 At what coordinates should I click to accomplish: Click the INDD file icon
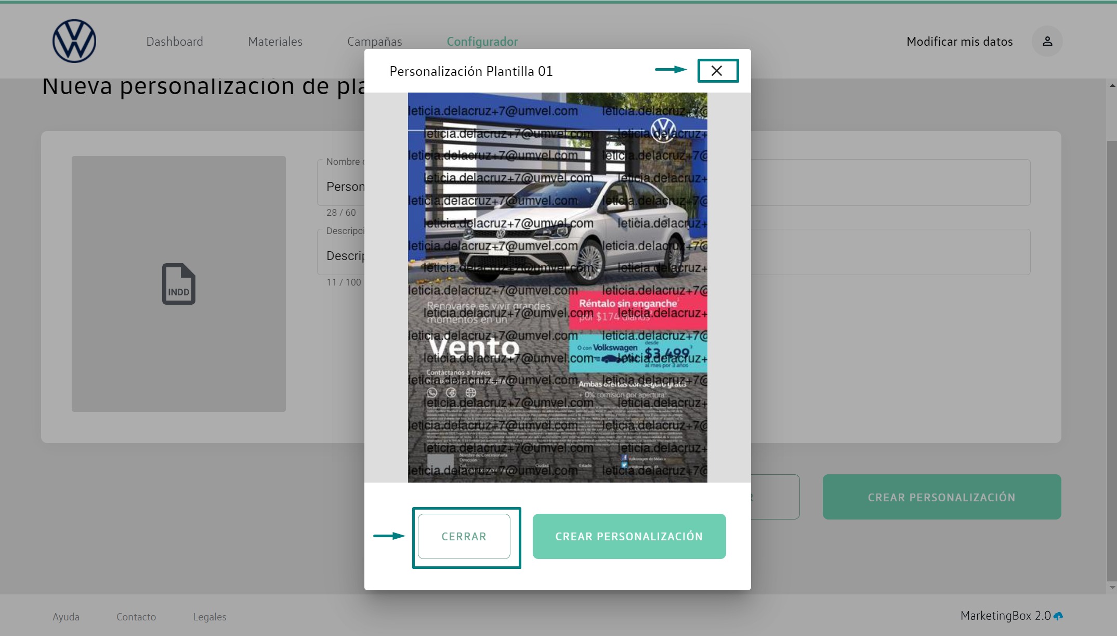tap(178, 284)
